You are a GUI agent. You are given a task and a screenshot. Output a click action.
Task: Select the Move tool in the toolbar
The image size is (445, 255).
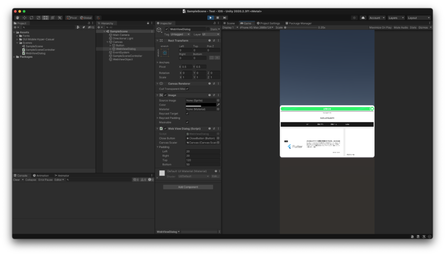(x=24, y=18)
